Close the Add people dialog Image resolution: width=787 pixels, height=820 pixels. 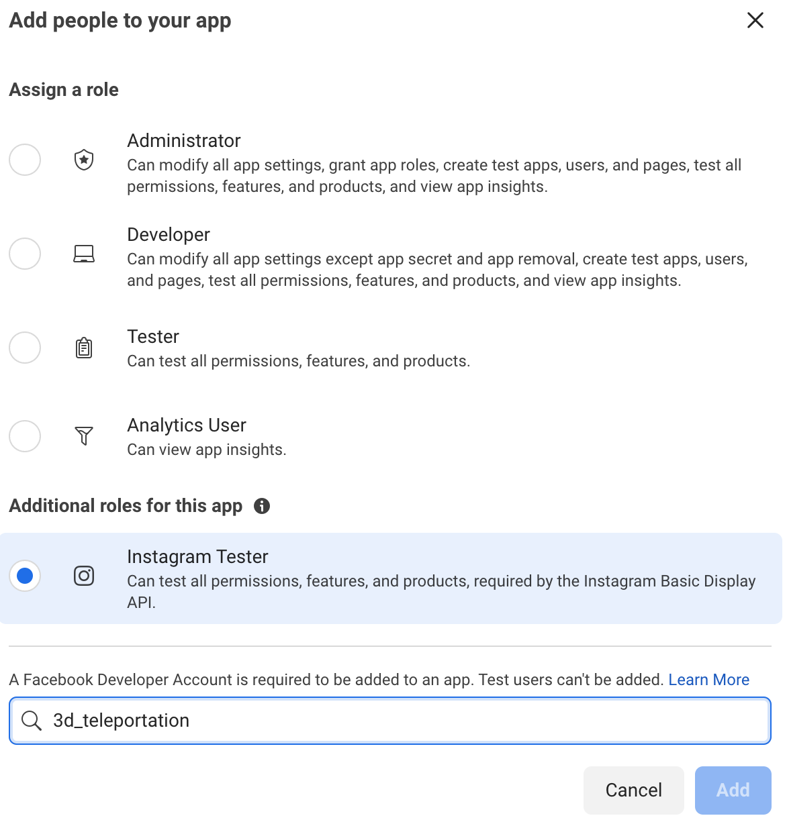(x=755, y=20)
